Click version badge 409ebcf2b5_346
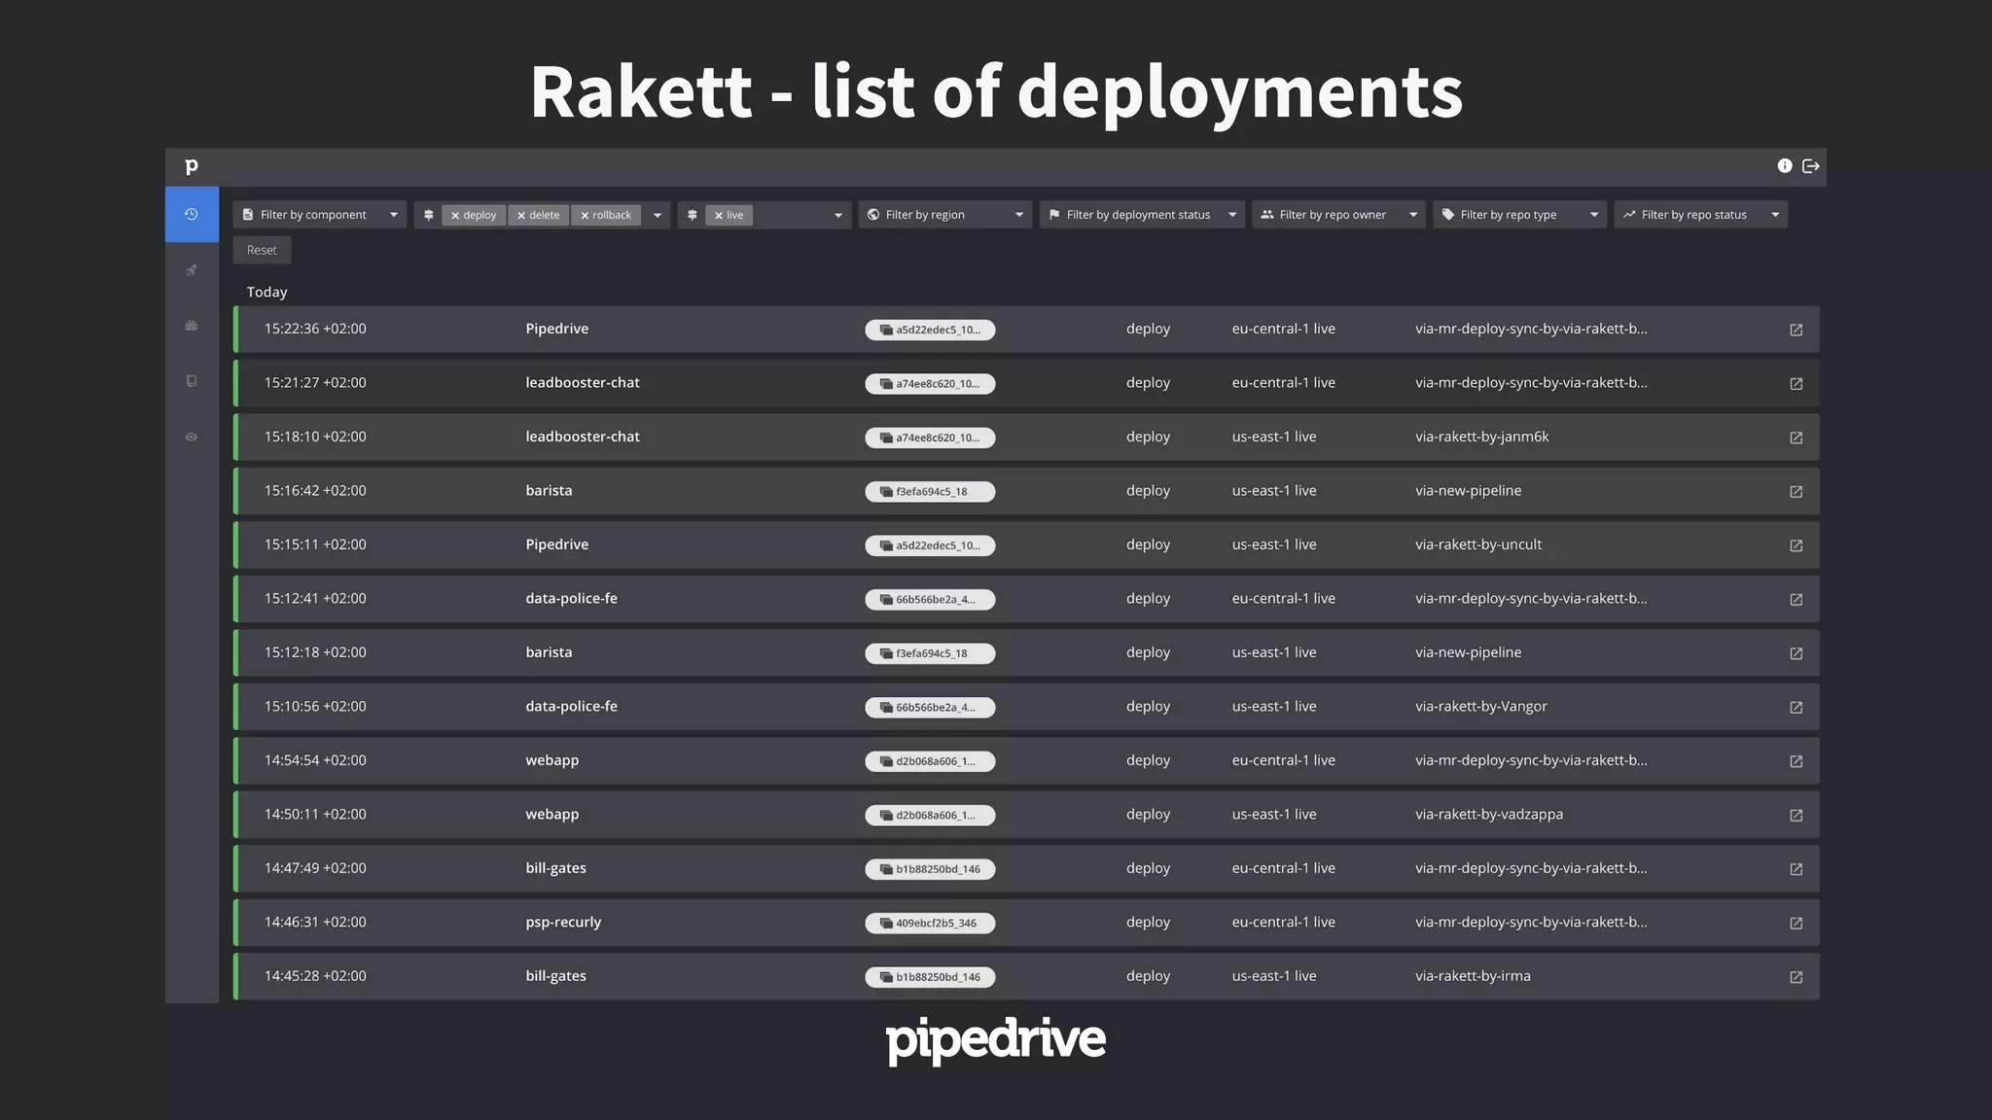This screenshot has width=1992, height=1120. click(x=930, y=923)
